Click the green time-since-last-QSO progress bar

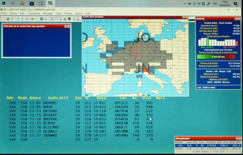click(x=216, y=57)
